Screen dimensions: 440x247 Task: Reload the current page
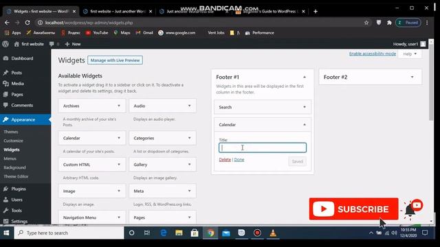27,23
